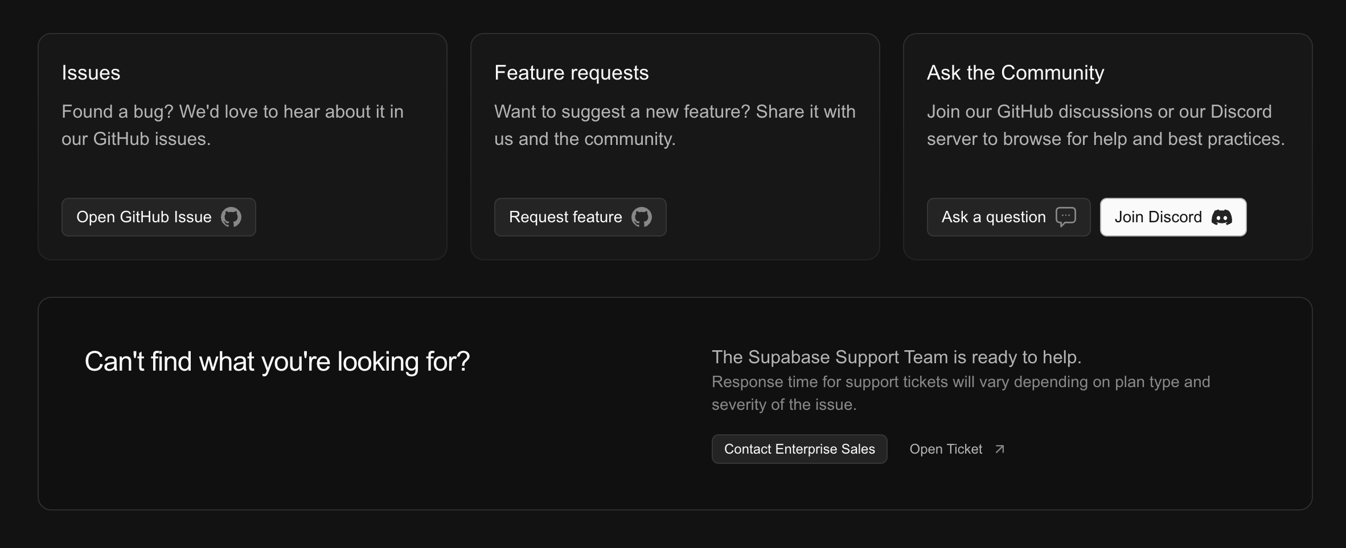Contact Enterprise Sales
This screenshot has height=548, width=1346.
click(799, 449)
